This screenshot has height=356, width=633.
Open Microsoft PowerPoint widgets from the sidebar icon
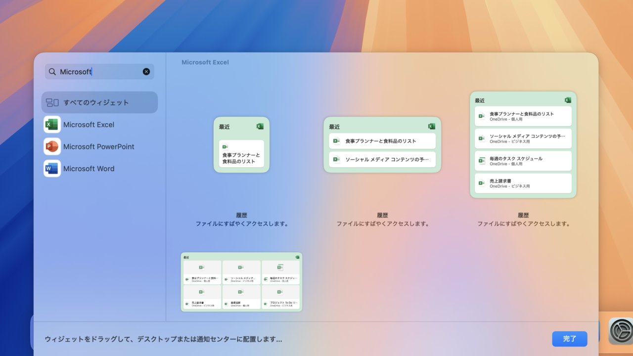tap(52, 146)
